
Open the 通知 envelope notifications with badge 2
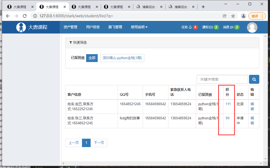pyautogui.click(x=210, y=27)
